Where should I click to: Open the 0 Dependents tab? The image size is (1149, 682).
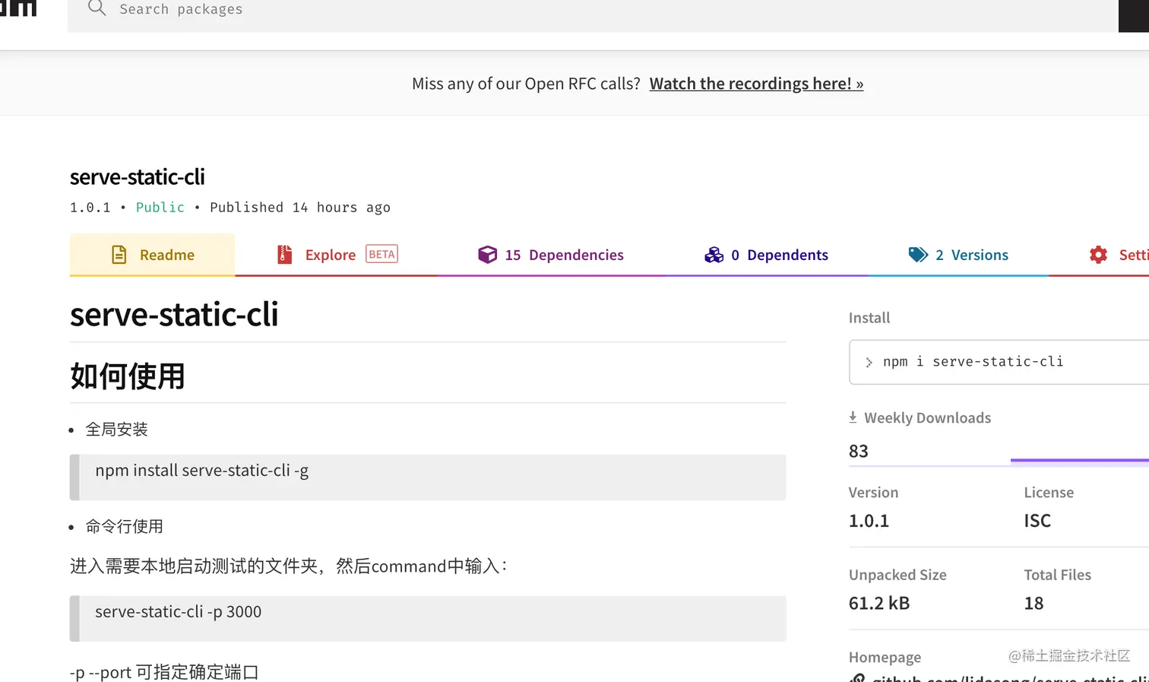pyautogui.click(x=766, y=255)
